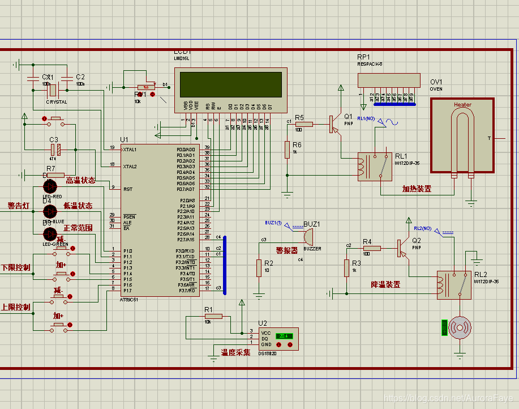The image size is (519, 409).
Task: Click the LCD1 LM016L display screen
Action: (x=231, y=85)
